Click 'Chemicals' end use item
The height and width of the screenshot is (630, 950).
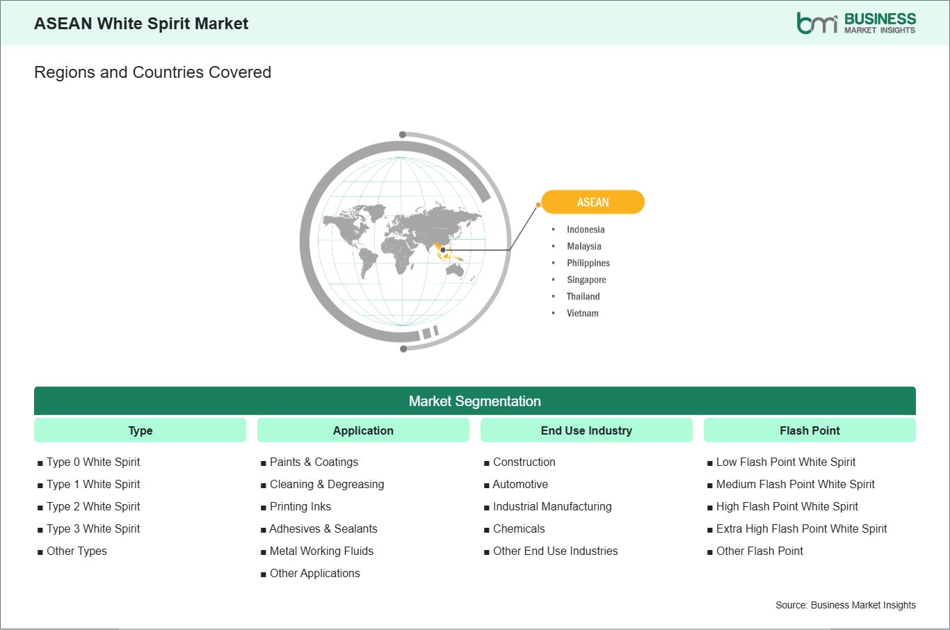[x=519, y=528]
